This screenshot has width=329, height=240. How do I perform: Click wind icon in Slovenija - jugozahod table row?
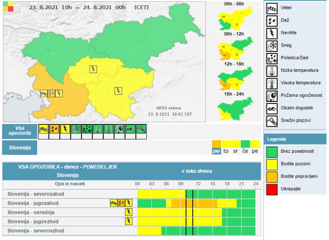click(x=114, y=203)
